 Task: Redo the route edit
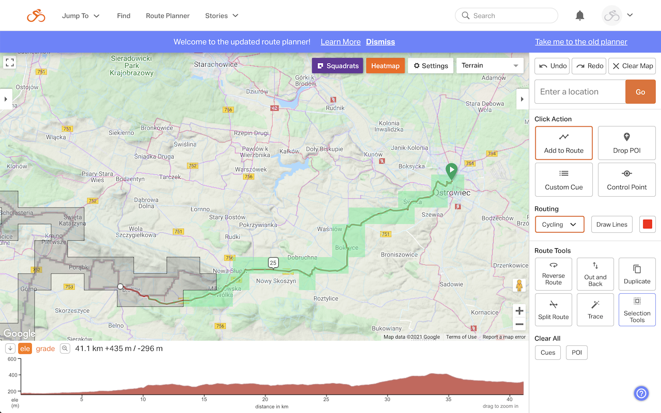[589, 66]
